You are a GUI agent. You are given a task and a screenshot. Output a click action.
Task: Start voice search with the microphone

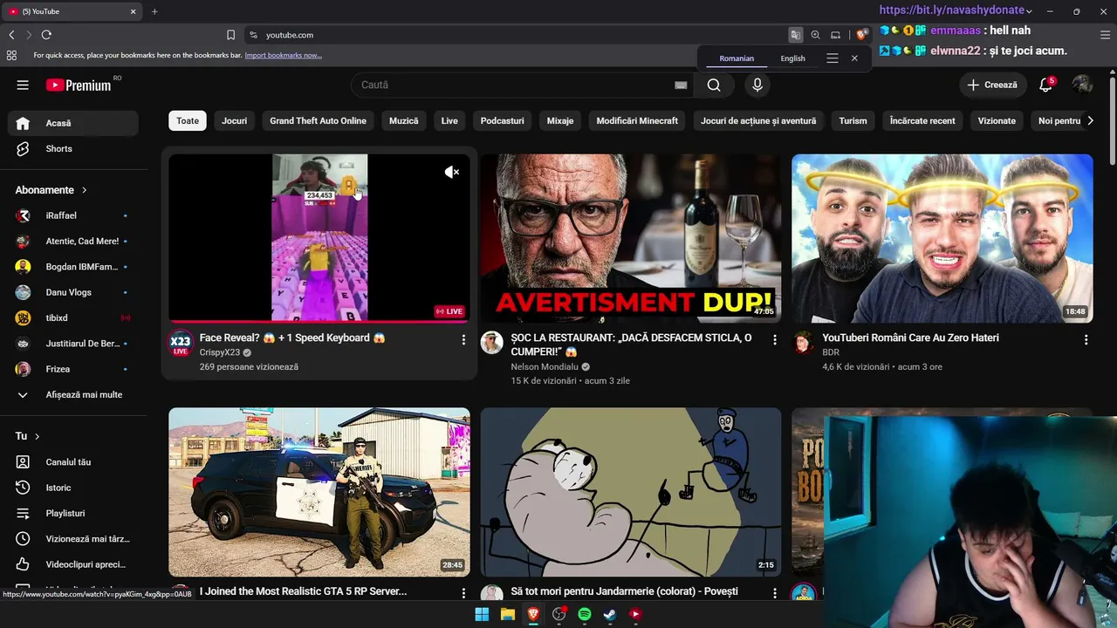point(757,85)
